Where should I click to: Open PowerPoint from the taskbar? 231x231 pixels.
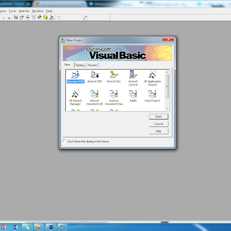(x=3, y=228)
